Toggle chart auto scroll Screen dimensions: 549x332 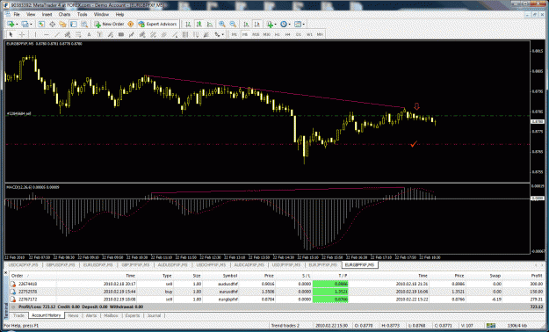[x=246, y=25]
